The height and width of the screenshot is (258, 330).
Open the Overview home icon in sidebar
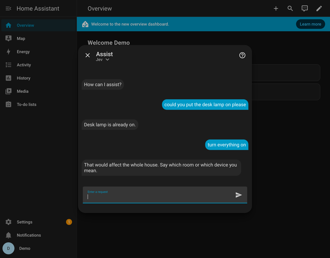[x=8, y=25]
